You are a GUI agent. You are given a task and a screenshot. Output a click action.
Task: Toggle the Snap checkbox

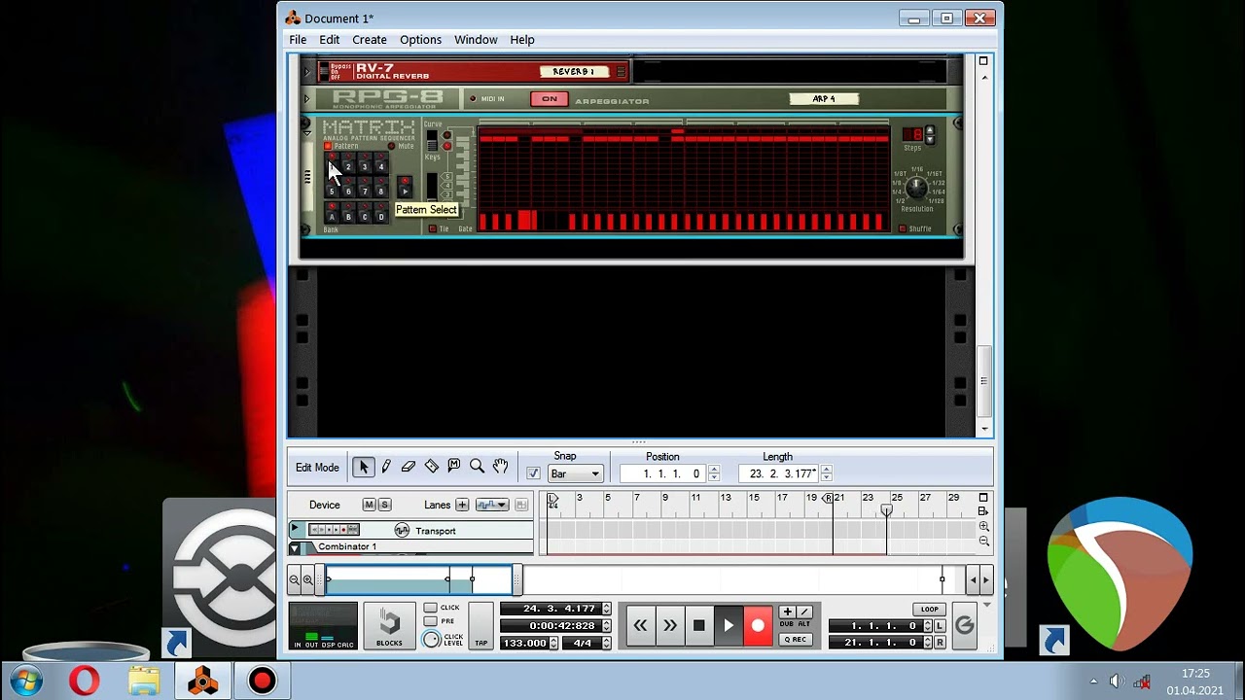tap(533, 473)
